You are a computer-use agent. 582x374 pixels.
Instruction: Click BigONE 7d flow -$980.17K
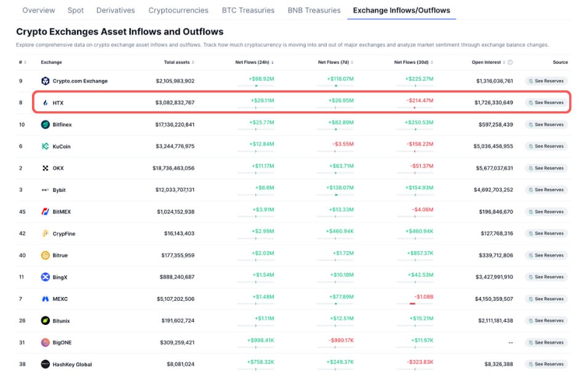pos(341,340)
